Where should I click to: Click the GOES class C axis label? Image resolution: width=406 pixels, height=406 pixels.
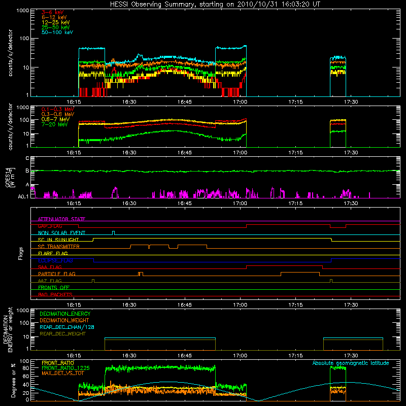27,158
